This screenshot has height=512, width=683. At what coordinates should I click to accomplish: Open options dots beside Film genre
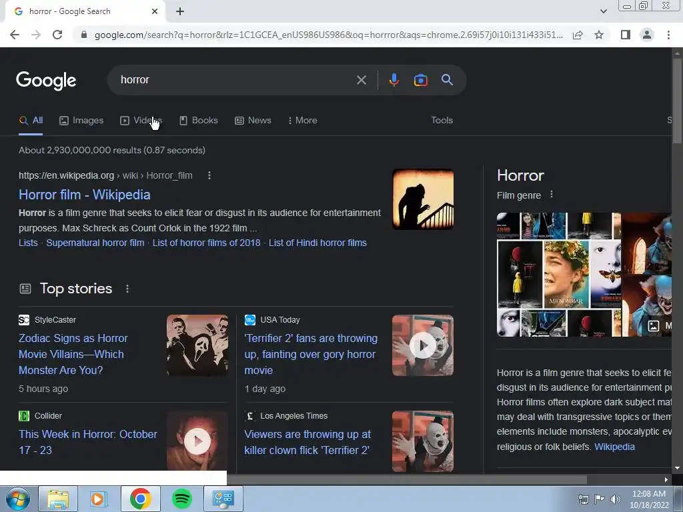click(x=552, y=195)
